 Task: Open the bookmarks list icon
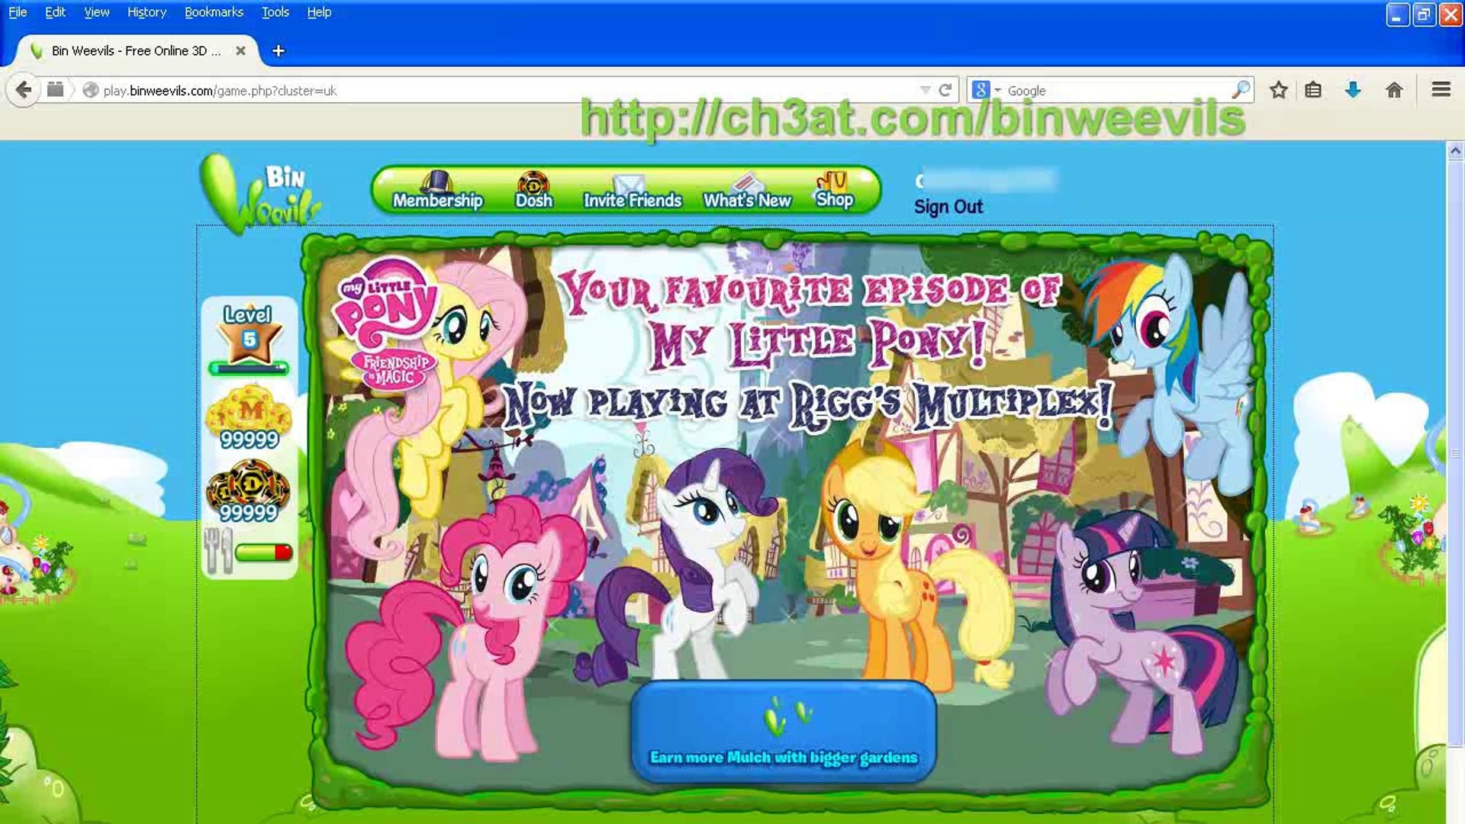tap(1313, 90)
